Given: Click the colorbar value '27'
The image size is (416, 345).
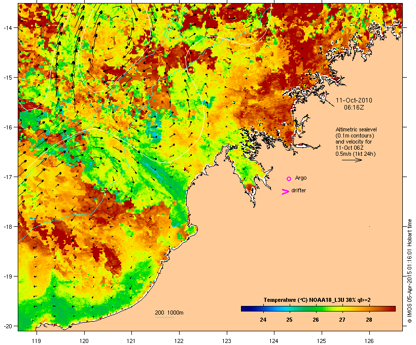Looking at the screenshot, I should [x=342, y=320].
